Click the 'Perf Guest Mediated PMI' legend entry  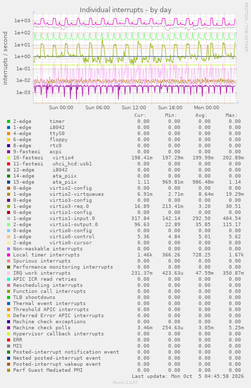coord(48,370)
